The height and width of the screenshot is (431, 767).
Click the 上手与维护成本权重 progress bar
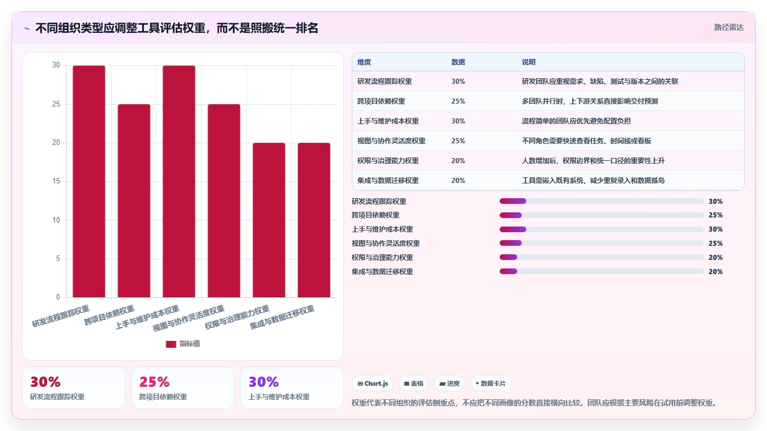pos(602,229)
